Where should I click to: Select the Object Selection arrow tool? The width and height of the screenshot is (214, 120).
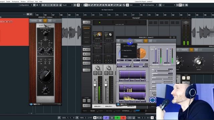tap(86, 5)
